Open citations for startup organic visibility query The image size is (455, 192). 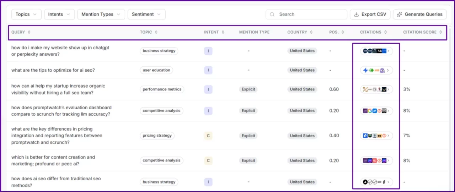376,89
